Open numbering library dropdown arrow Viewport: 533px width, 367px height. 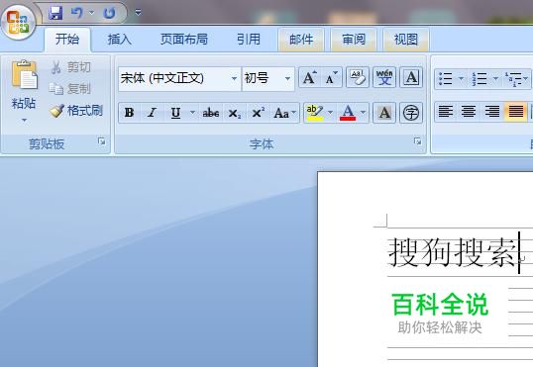point(495,79)
